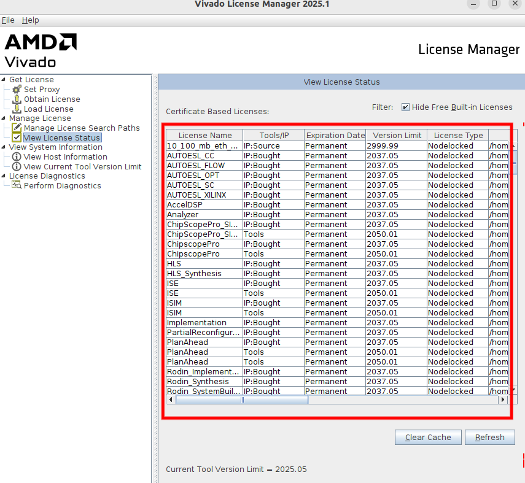Click the Clear Cache button
The height and width of the screenshot is (483, 525).
pyautogui.click(x=428, y=437)
